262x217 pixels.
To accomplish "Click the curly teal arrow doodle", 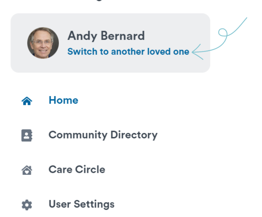I will tap(219, 39).
